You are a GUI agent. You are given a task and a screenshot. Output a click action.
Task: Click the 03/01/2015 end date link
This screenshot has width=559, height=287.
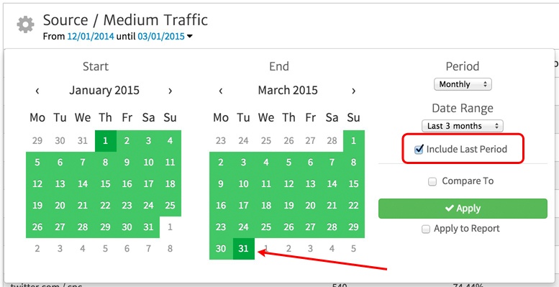click(x=161, y=37)
